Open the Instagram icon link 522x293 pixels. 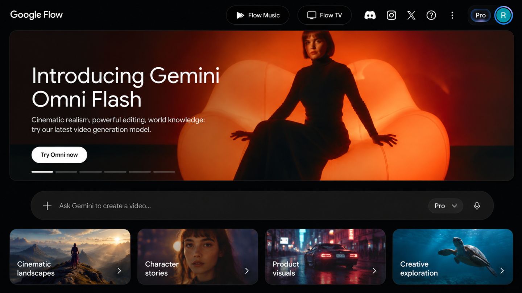391,15
